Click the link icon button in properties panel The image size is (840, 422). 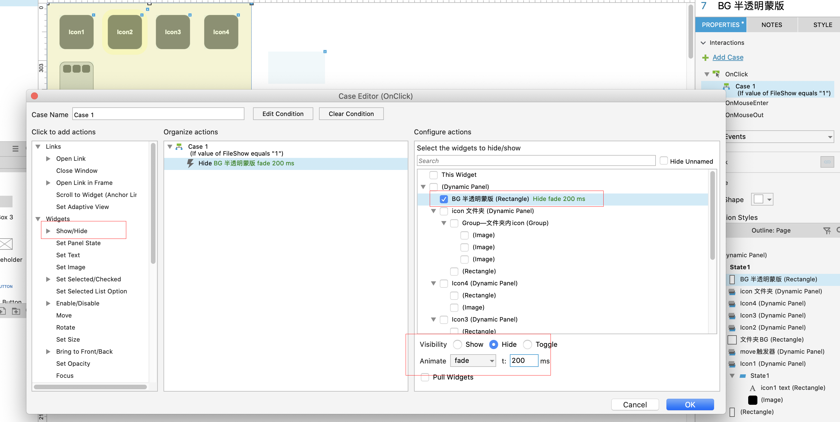[827, 162]
